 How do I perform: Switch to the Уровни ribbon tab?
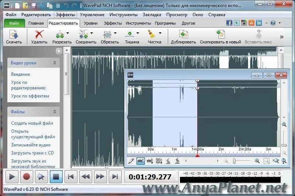[91, 23]
